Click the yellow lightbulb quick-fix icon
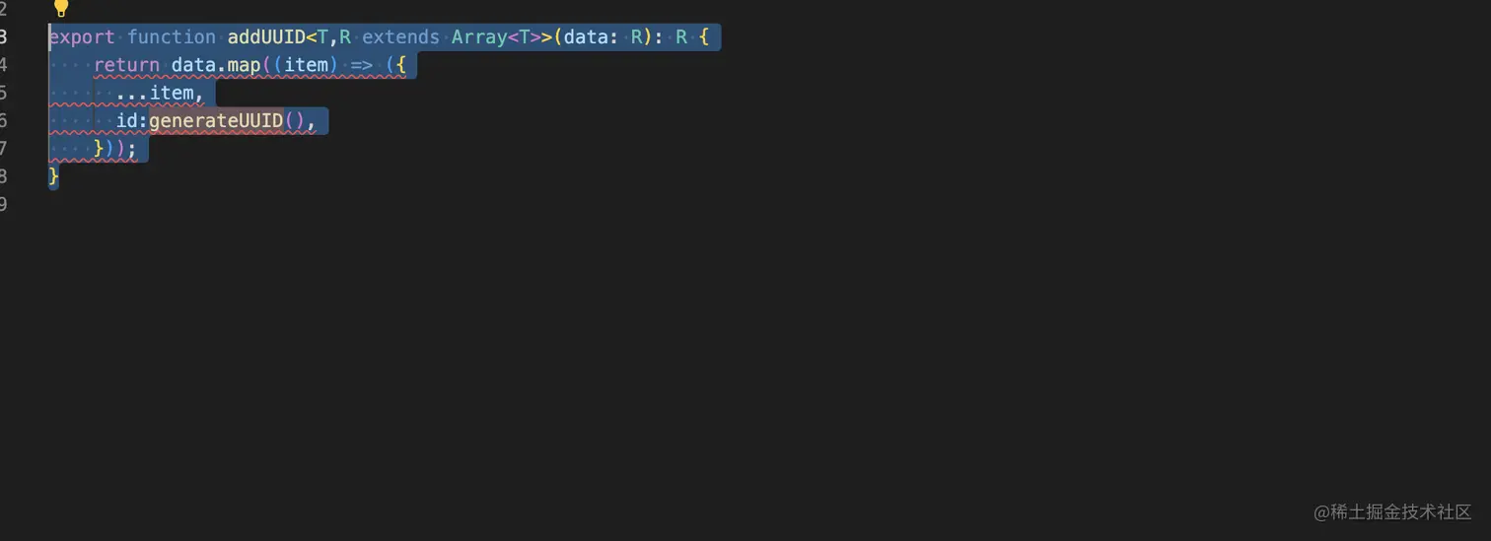This screenshot has width=1491, height=541. point(61,9)
